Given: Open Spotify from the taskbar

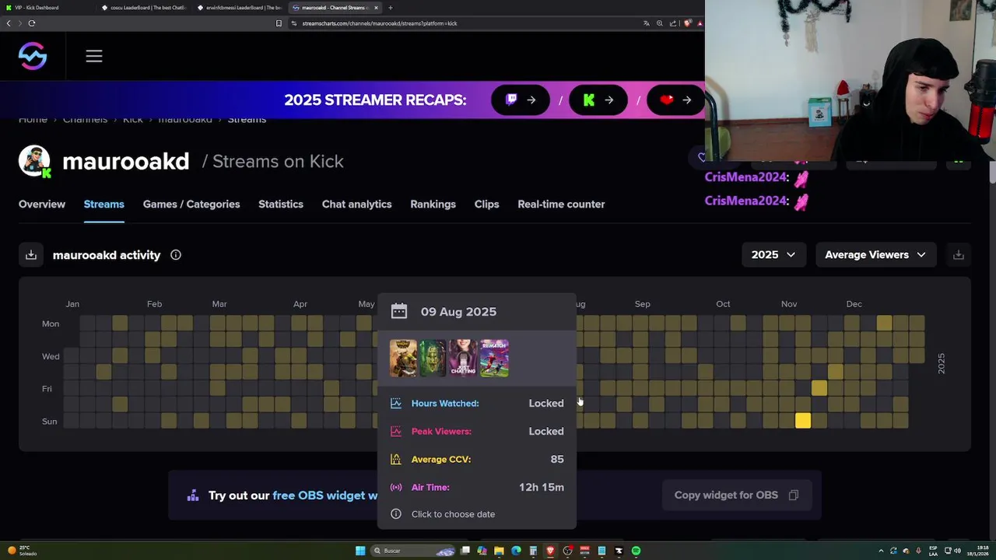Looking at the screenshot, I should coord(636,551).
